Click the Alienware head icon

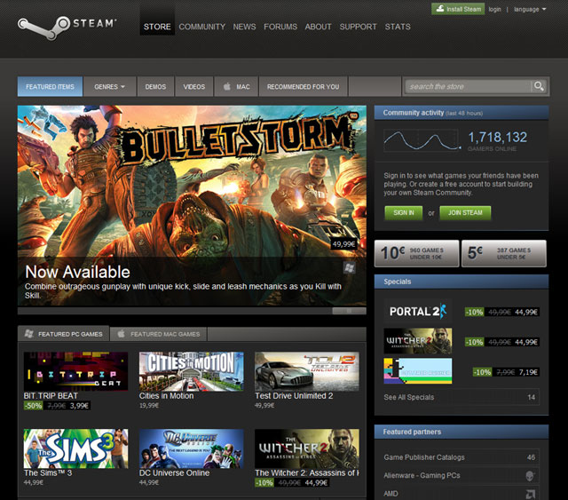click(530, 475)
